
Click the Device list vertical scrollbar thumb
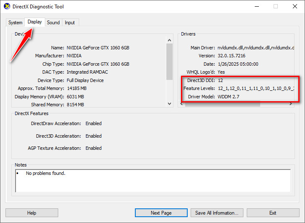[169, 62]
